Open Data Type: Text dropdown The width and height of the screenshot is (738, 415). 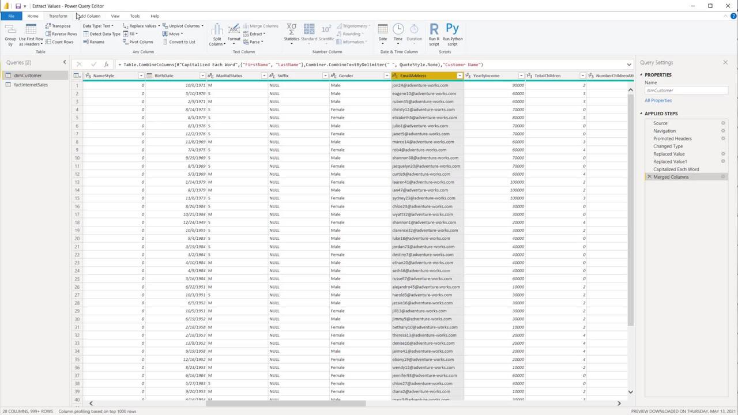[98, 26]
